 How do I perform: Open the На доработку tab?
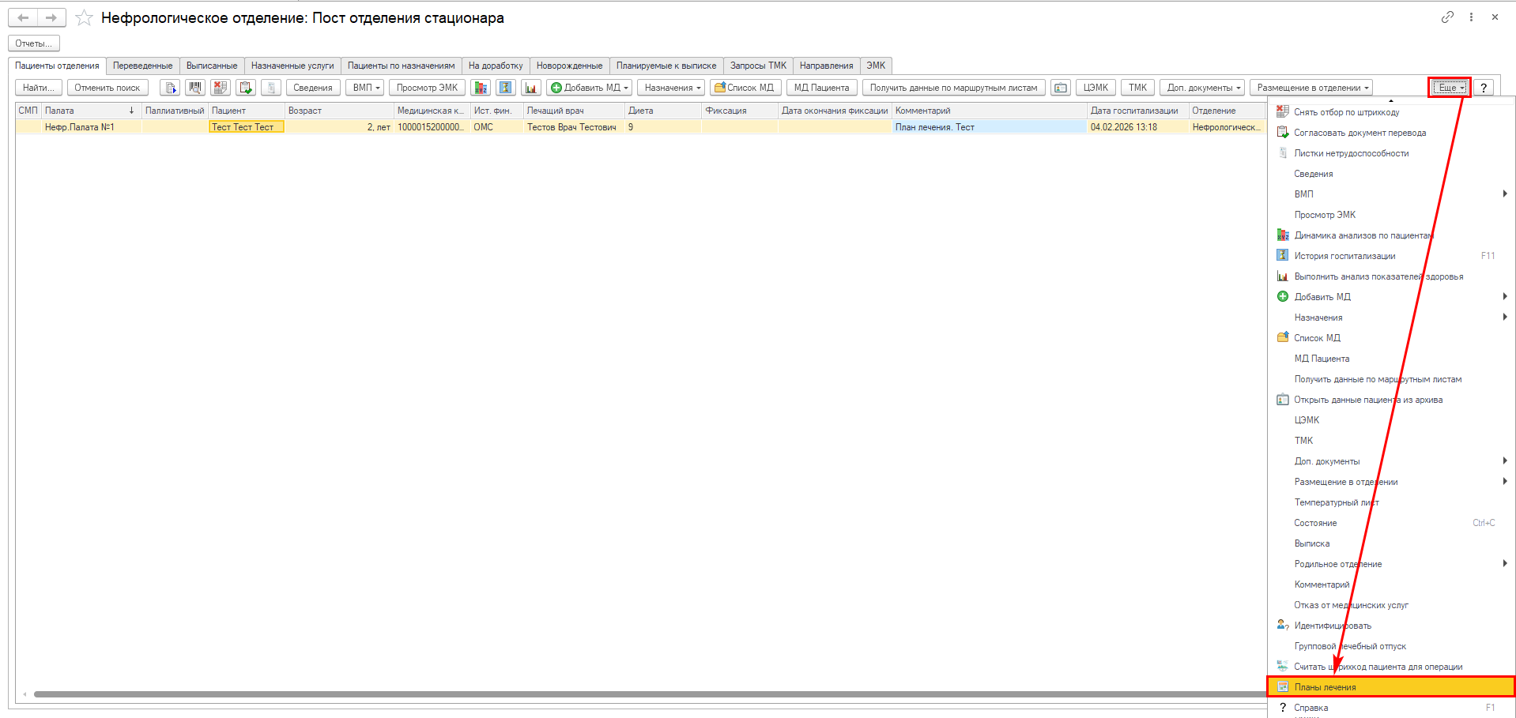click(496, 66)
